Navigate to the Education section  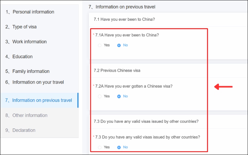click(19, 57)
